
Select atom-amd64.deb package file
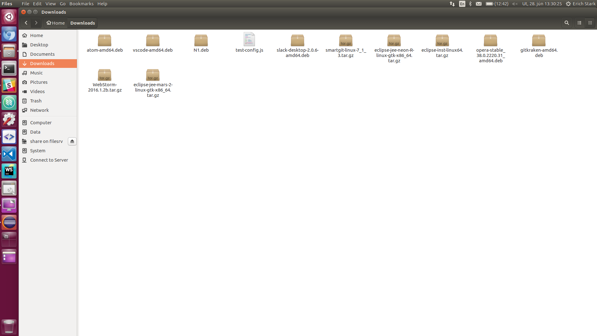click(105, 43)
